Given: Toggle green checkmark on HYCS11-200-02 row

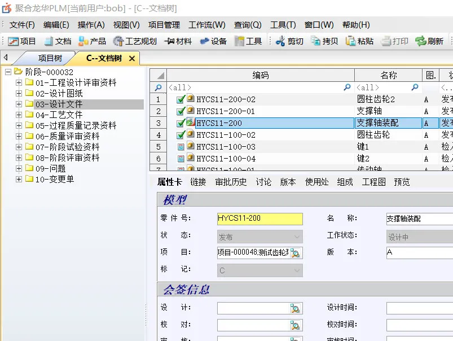Looking at the screenshot, I should click(x=181, y=99).
